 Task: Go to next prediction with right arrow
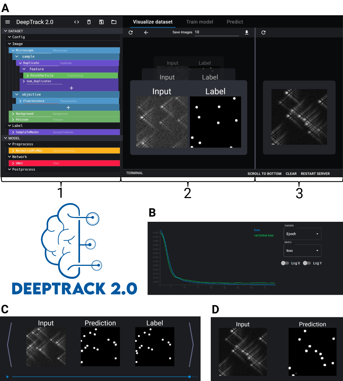191,344
